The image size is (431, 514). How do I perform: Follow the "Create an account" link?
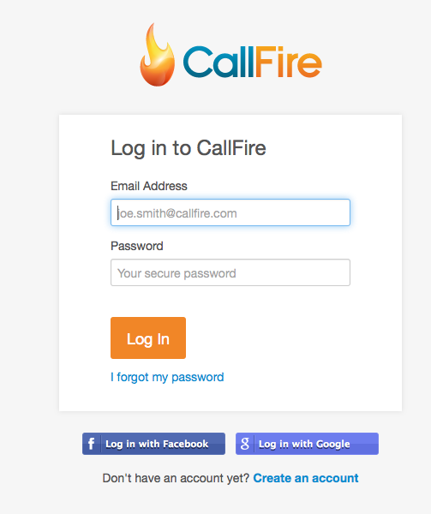[306, 478]
